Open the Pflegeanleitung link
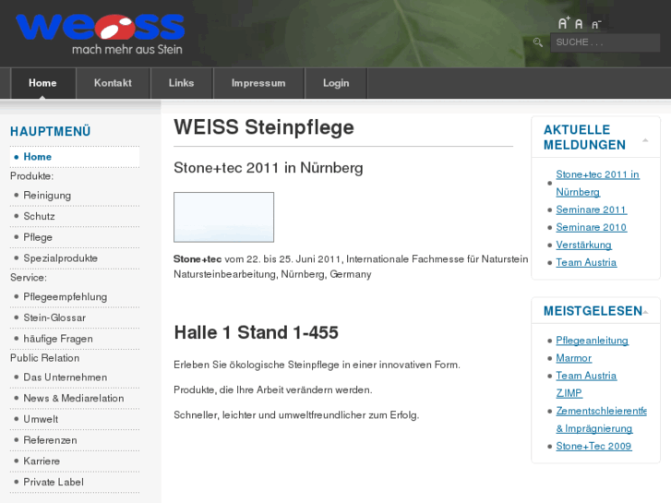Screen dimensions: 671x503 (592, 341)
